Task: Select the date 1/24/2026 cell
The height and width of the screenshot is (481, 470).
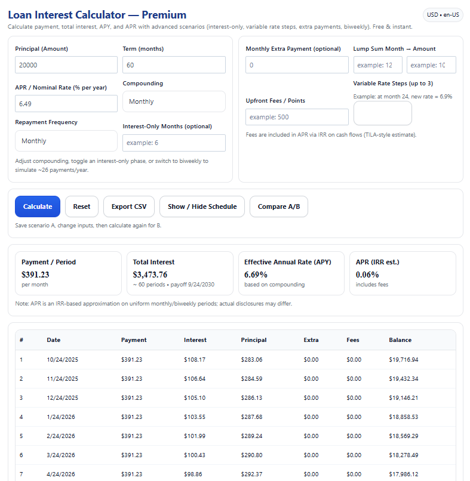Action: pyautogui.click(x=61, y=417)
